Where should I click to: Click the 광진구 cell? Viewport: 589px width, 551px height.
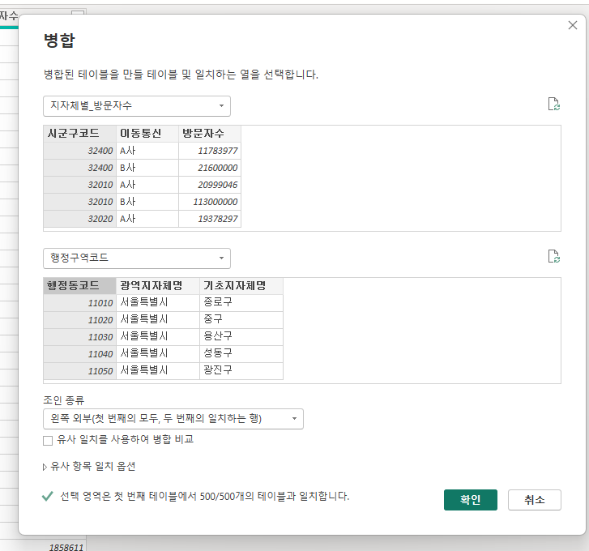tap(241, 371)
